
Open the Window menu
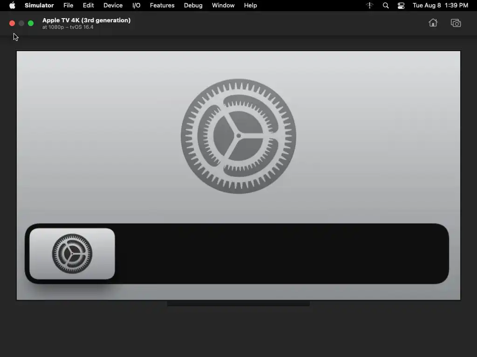point(223,6)
